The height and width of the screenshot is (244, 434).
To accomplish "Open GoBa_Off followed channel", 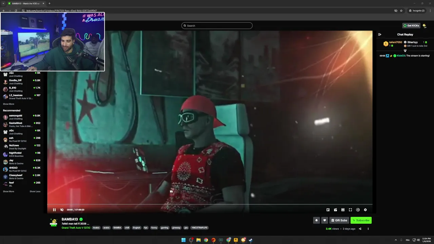I will coord(22,82).
